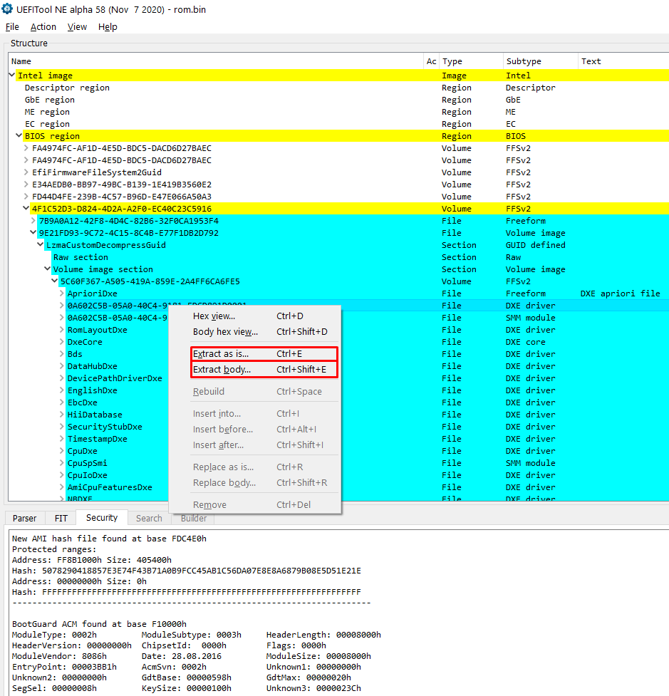Select the EC region row
The image size is (669, 696).
[338, 124]
